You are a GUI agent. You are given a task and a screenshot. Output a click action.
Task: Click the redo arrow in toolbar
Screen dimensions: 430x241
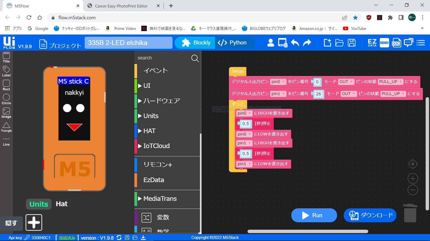point(307,43)
